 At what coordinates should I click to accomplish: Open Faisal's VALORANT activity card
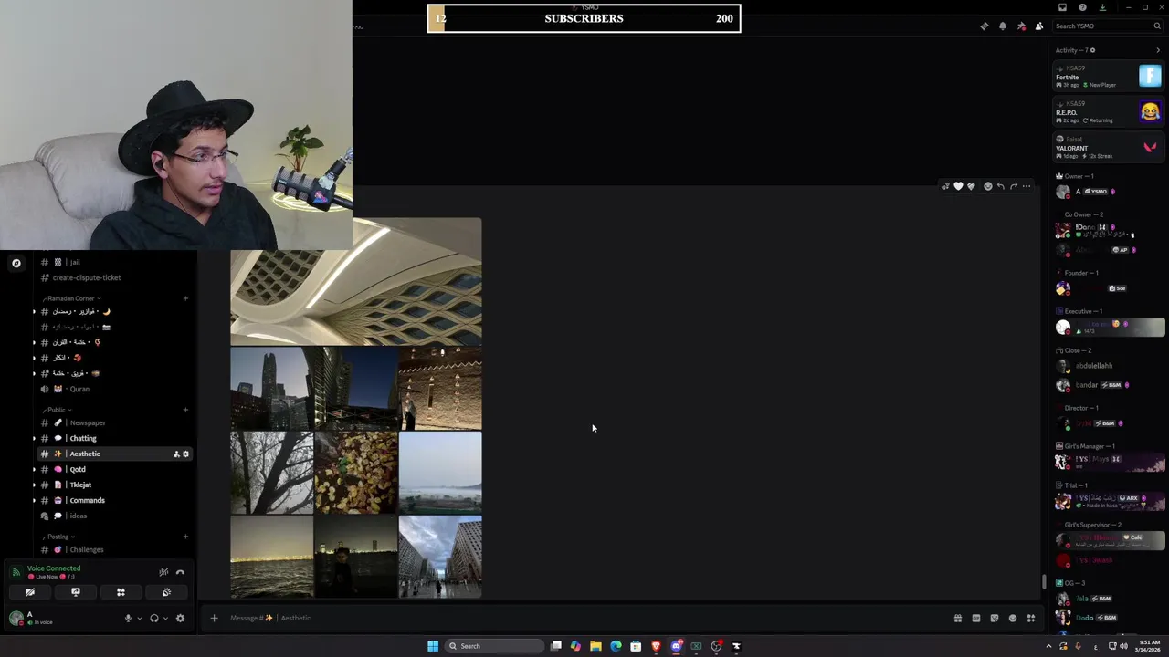click(x=1109, y=148)
